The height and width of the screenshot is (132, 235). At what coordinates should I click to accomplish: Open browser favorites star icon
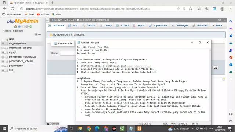[199, 9]
